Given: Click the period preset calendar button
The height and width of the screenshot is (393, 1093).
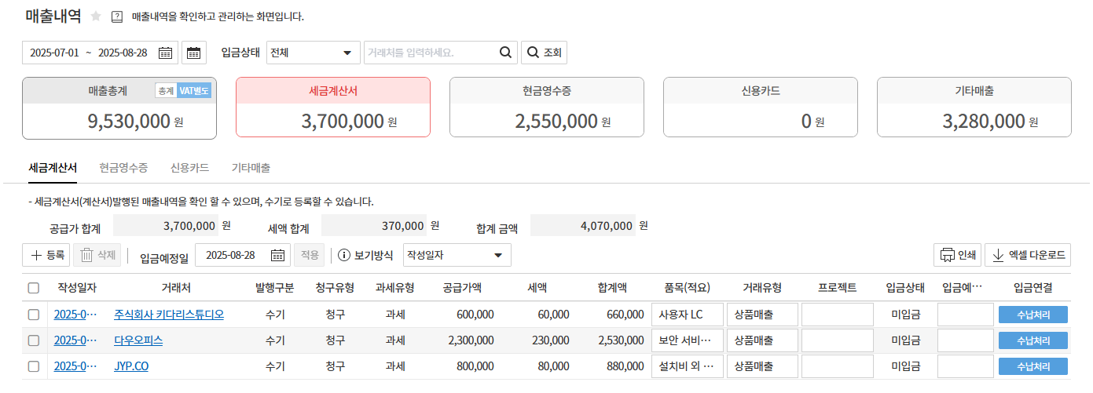Looking at the screenshot, I should pos(193,53).
